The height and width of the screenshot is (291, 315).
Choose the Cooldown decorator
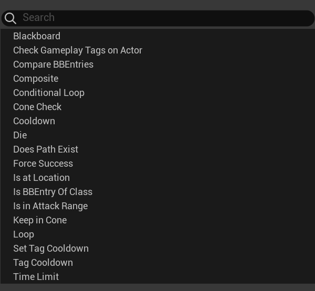[34, 121]
